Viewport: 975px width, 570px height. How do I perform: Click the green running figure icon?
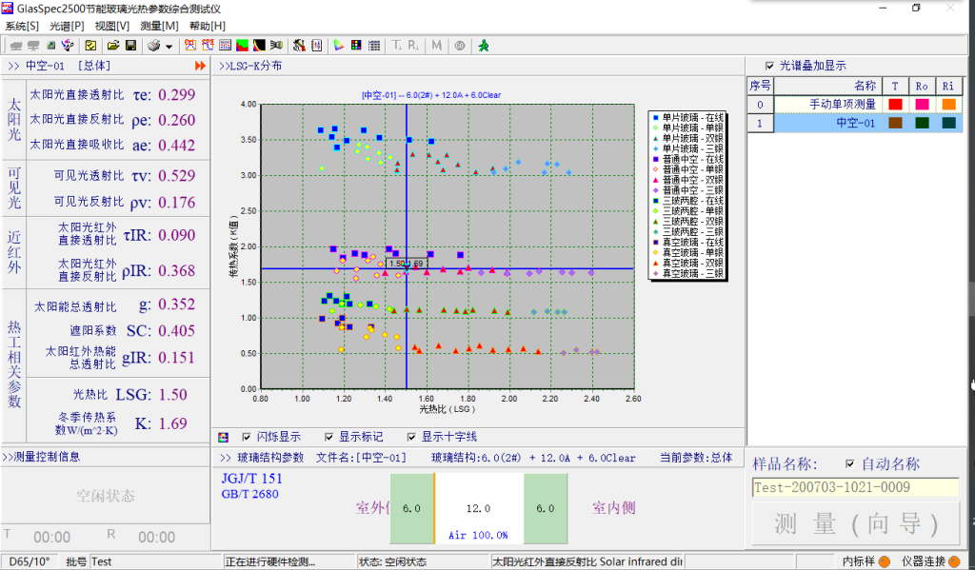[483, 46]
